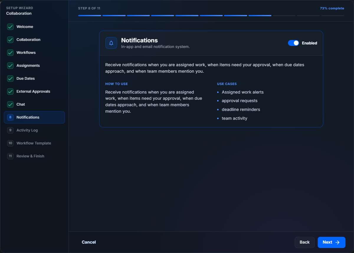Jump to the Workflow Template step
The height and width of the screenshot is (253, 354).
coord(34,143)
